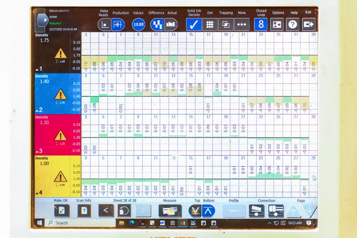Viewport: 357px width, 238px height.
Task: Switch to Production mode
Action: (x=118, y=25)
